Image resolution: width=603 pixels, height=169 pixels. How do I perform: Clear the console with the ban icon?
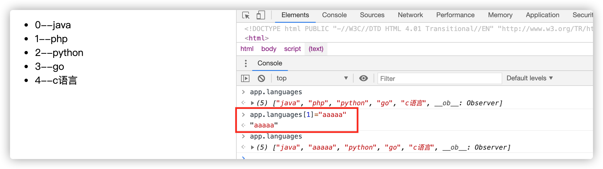coord(261,78)
